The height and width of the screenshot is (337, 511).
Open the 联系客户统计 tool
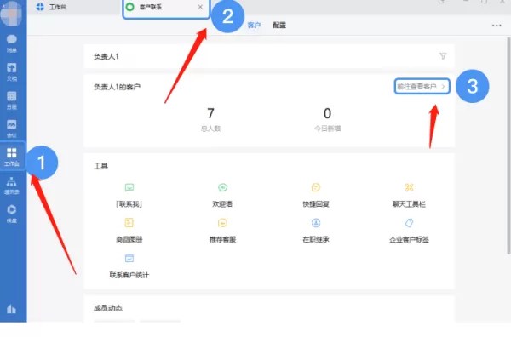click(x=129, y=266)
